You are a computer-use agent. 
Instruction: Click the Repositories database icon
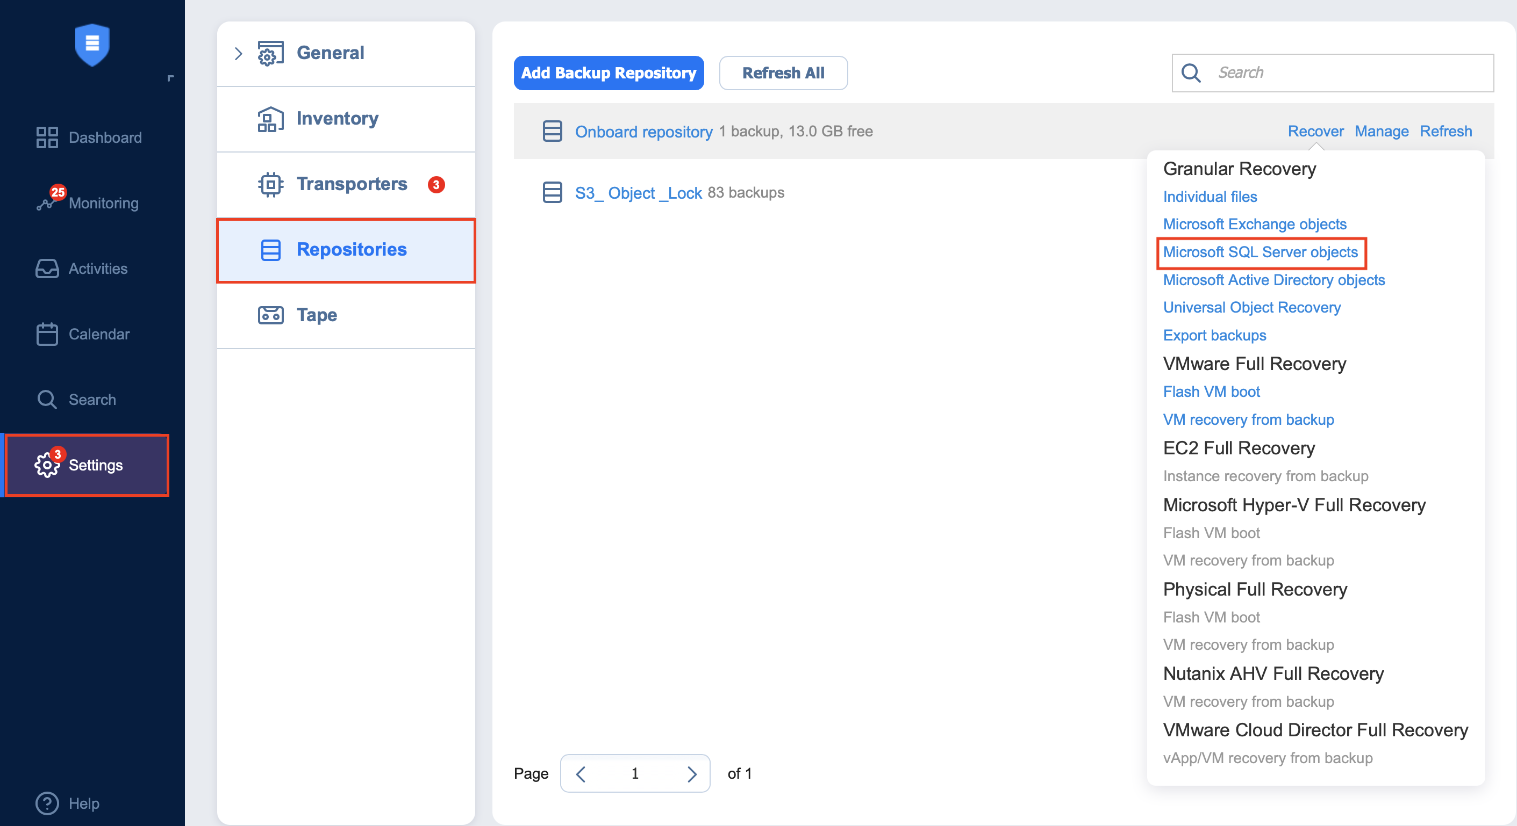pos(271,250)
